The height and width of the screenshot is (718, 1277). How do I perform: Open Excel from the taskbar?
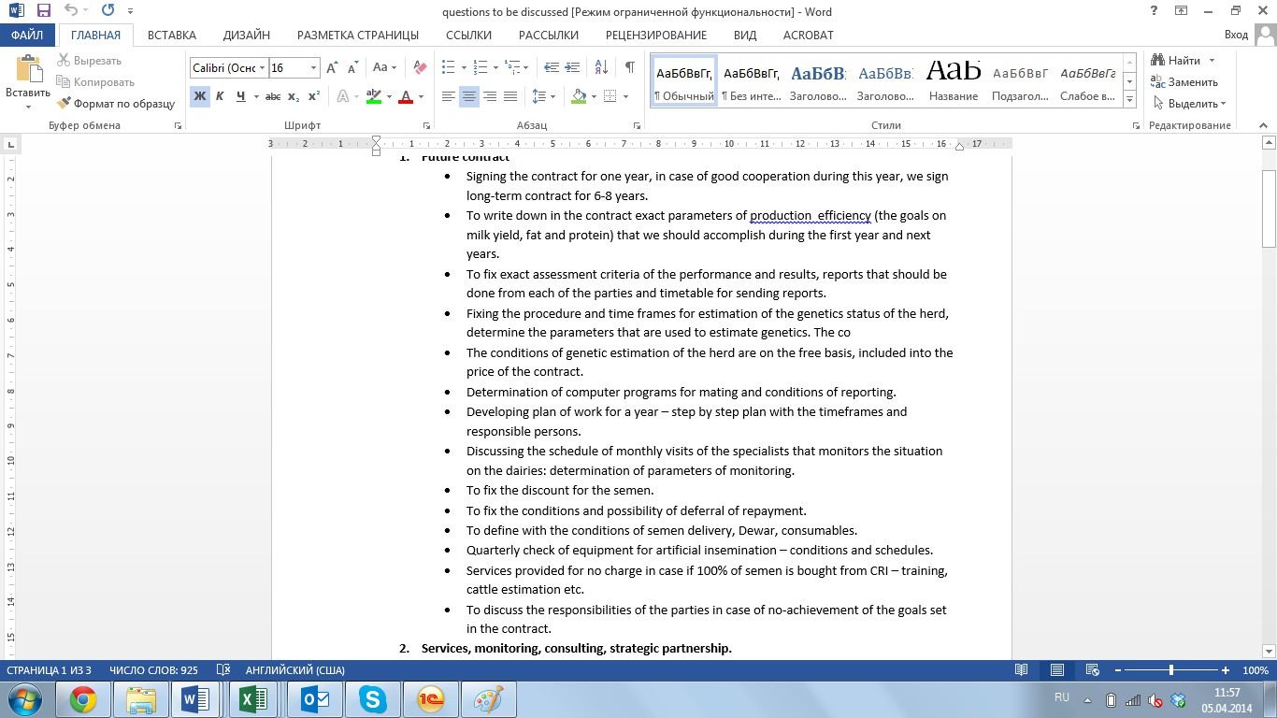pos(253,699)
